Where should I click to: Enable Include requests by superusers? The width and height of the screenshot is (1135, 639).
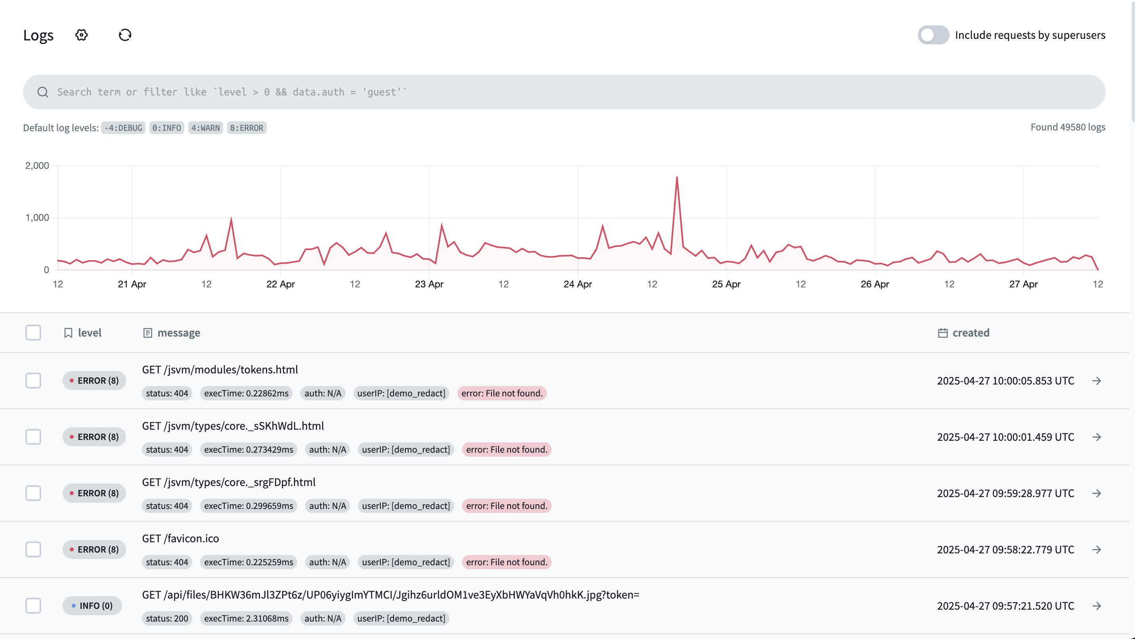[x=933, y=35]
